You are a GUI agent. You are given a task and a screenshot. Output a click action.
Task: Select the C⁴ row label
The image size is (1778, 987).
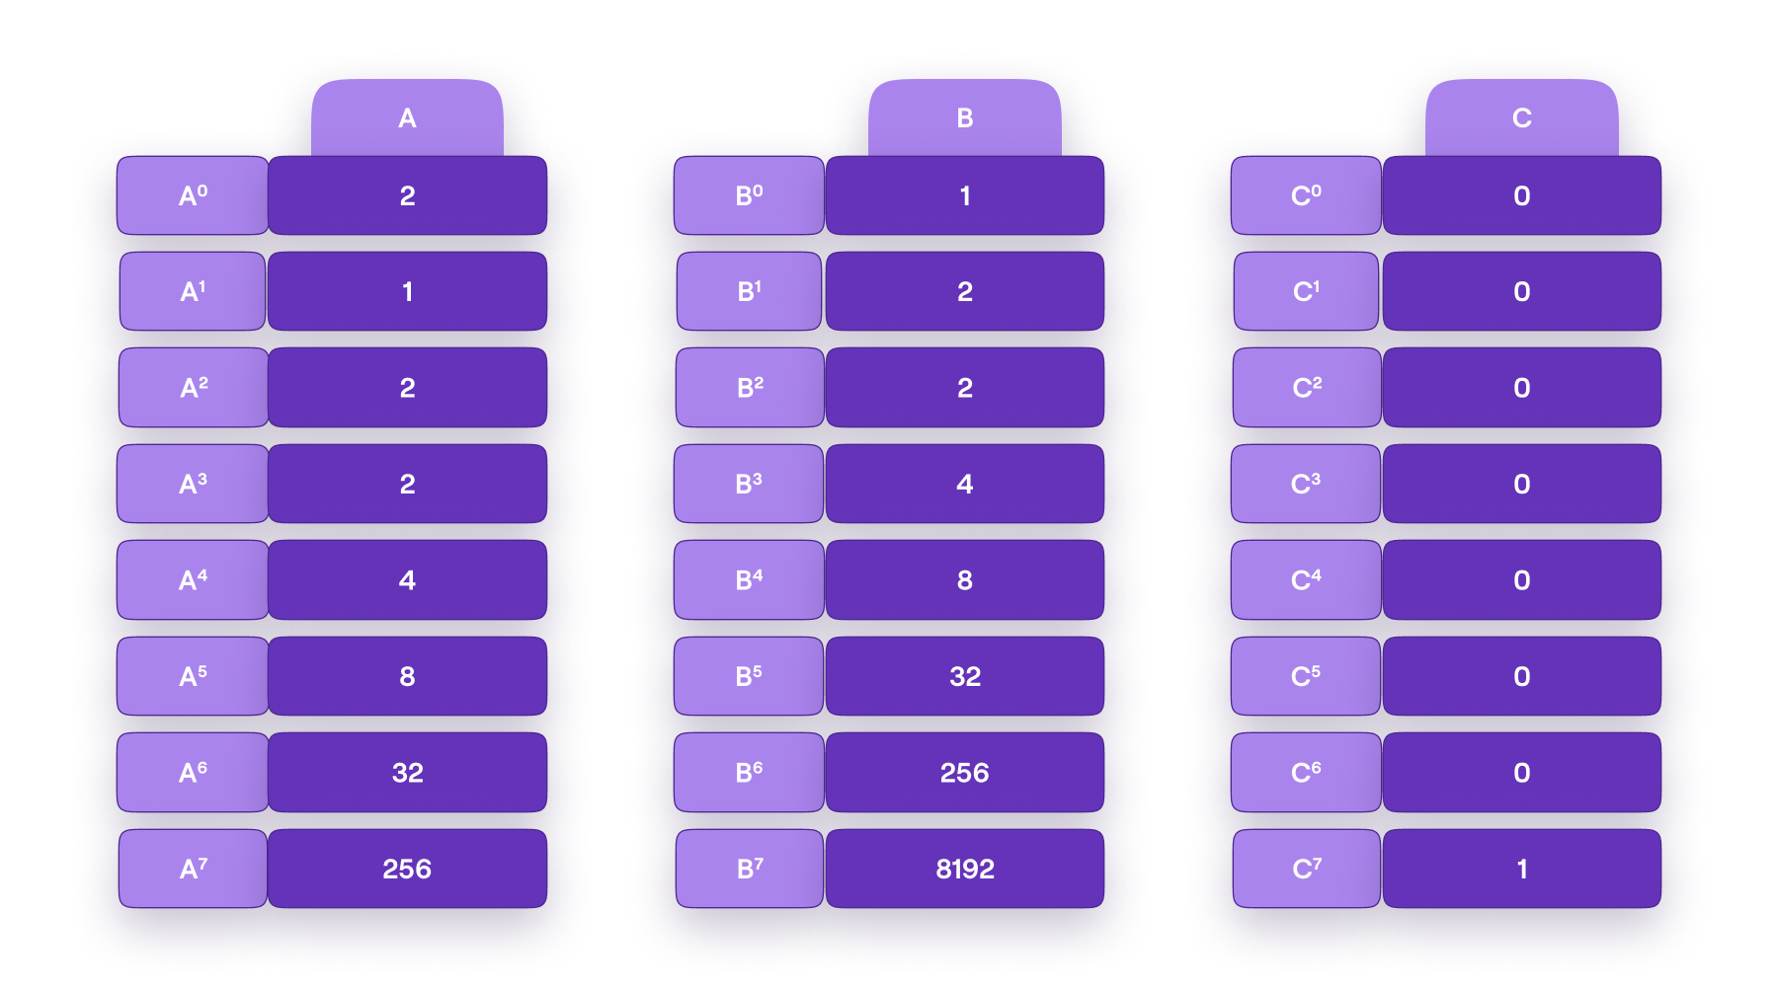[1306, 579]
